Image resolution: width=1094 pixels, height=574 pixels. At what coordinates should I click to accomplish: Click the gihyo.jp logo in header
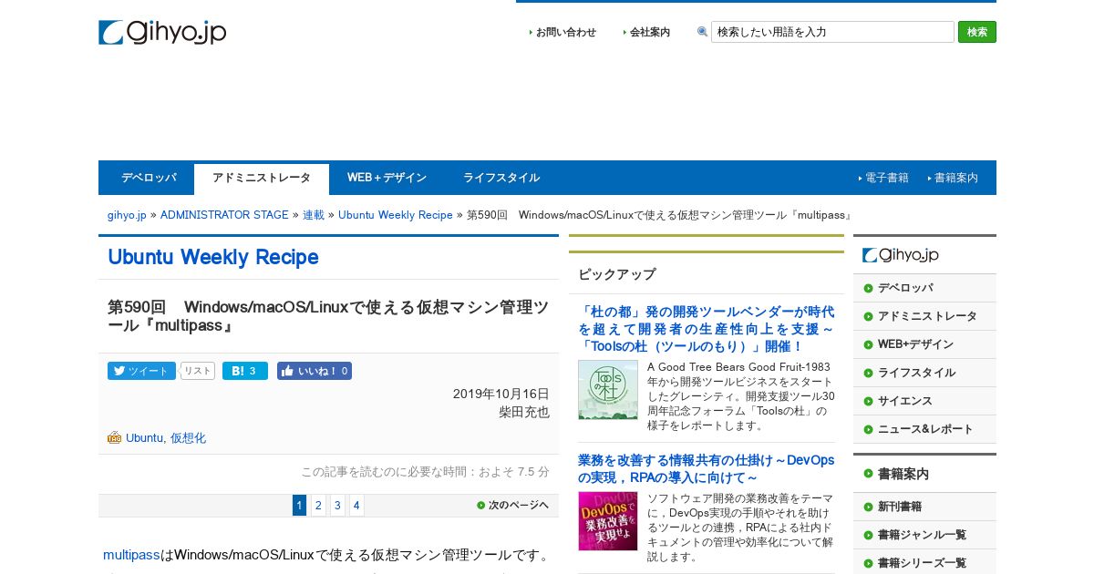pos(162,32)
